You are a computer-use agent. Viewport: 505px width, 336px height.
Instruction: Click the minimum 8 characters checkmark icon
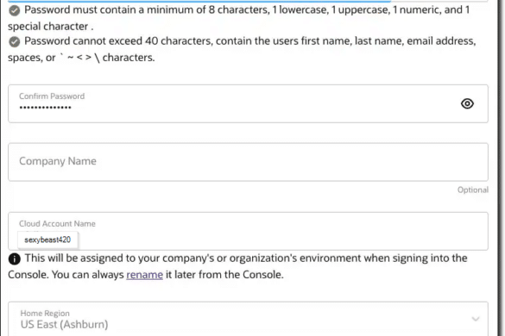point(14,10)
